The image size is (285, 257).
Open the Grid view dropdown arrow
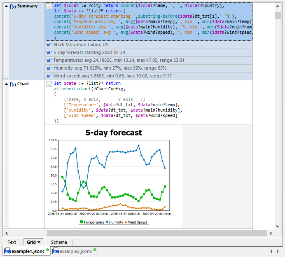click(39, 243)
